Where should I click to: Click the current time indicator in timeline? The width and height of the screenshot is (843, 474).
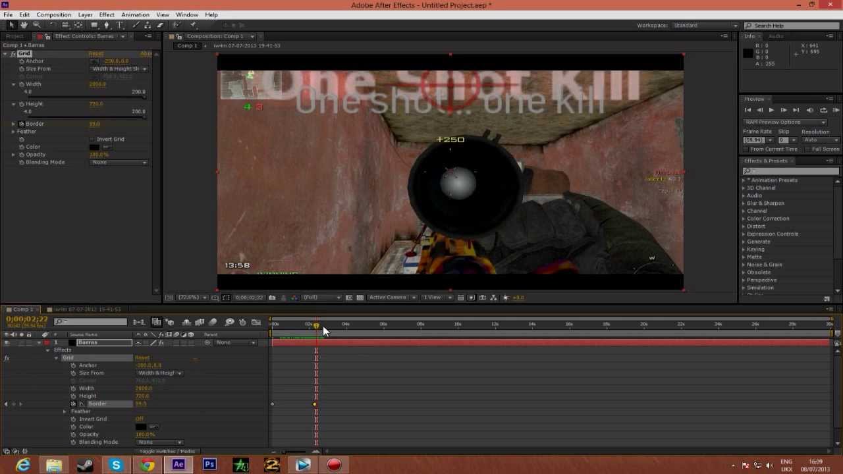pyautogui.click(x=316, y=326)
